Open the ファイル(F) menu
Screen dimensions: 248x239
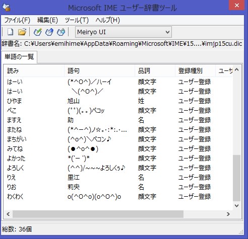[x=17, y=20]
